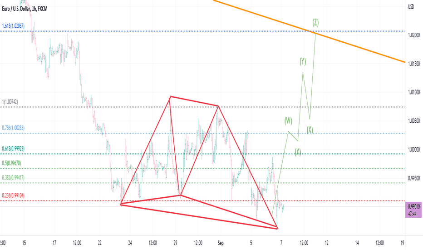Select the 0.382(0.99417) Fibonacci label
The image size is (423, 250).
tap(13, 178)
